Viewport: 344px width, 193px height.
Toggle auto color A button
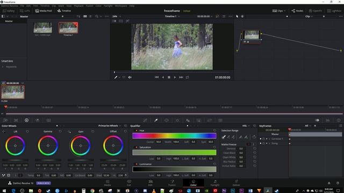[x=9, y=175]
